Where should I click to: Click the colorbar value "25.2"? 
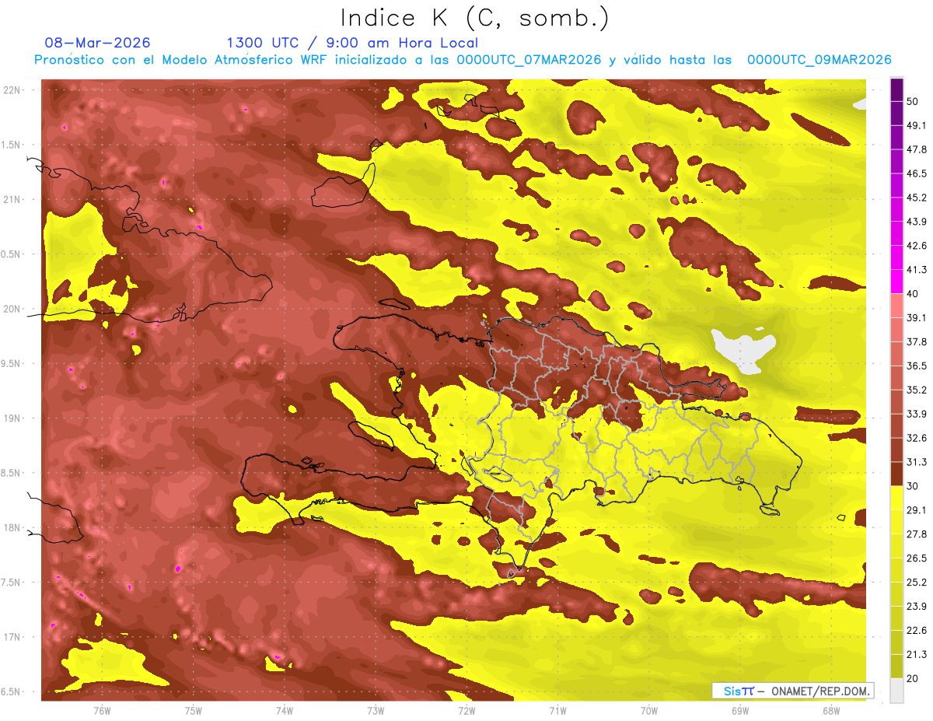click(917, 583)
